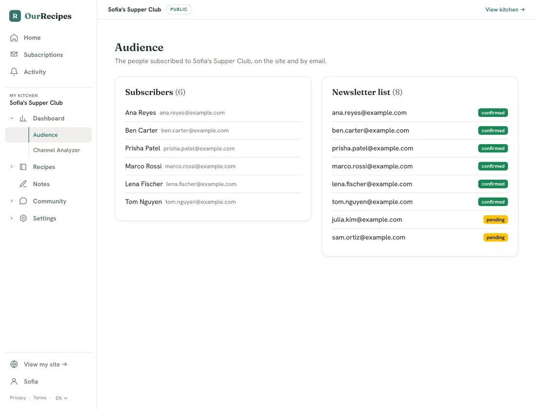Viewport: 536px width, 410px height.
Task: Click the OurRecipes logo icon
Action: click(15, 16)
